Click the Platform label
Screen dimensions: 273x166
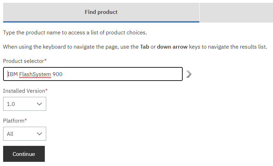14,121
